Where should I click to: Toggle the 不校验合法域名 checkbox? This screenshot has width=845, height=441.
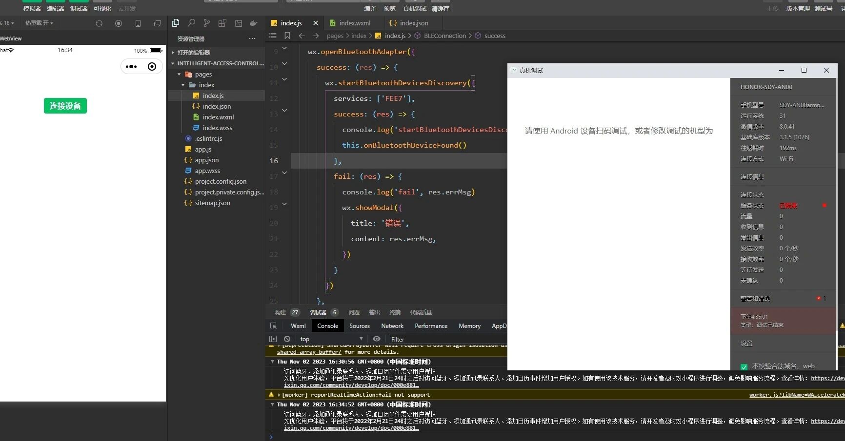744,366
